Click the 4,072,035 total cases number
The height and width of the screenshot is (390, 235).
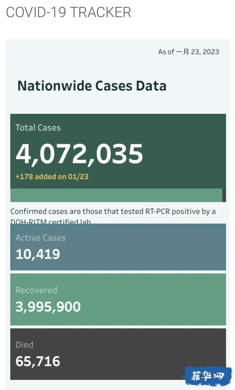coord(79,154)
